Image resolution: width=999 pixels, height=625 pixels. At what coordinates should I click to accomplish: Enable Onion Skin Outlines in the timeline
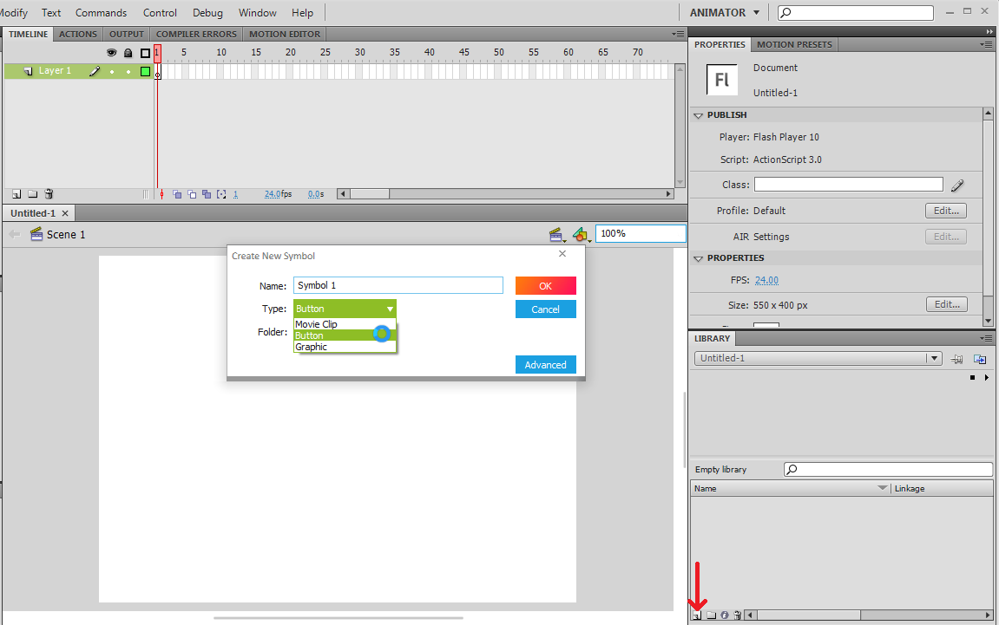tap(192, 194)
